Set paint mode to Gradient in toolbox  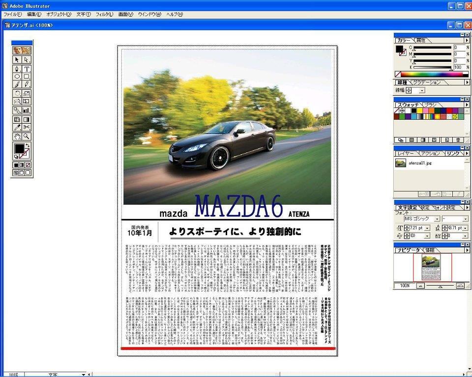click(x=22, y=165)
